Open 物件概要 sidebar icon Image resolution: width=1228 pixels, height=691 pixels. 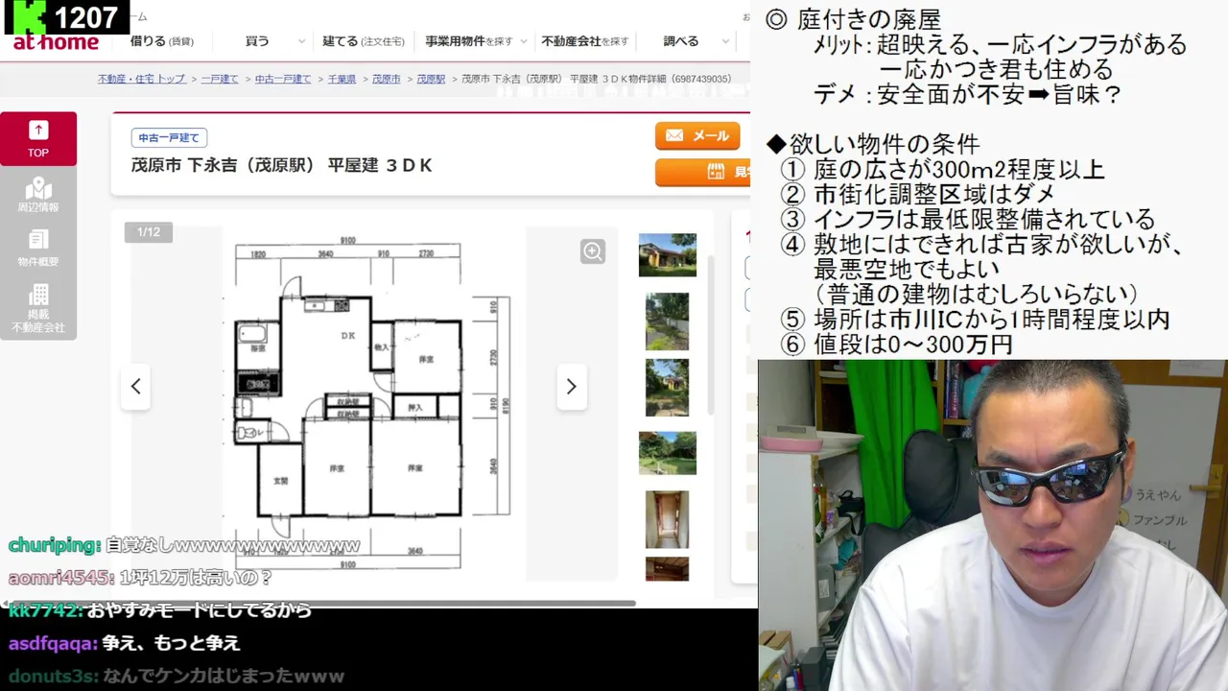coord(38,249)
